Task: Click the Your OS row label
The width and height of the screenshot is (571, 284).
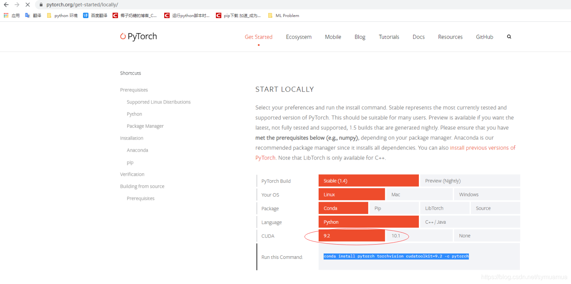Action: [x=270, y=195]
